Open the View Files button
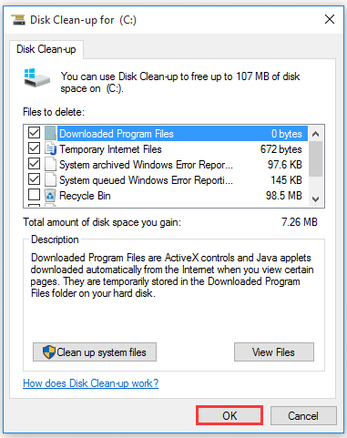The width and height of the screenshot is (347, 438). pos(274,352)
